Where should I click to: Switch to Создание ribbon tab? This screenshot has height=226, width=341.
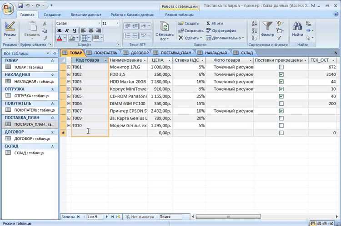pyautogui.click(x=52, y=15)
